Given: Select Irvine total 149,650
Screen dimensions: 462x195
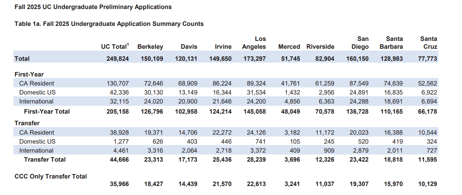Looking at the screenshot, I should click(220, 59).
